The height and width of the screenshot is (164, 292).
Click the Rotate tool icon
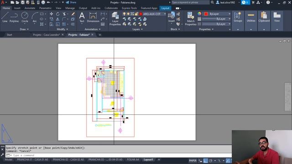(58, 14)
